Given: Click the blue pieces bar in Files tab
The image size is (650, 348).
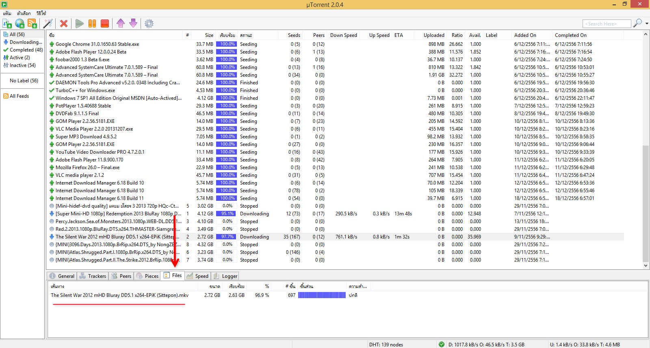Looking at the screenshot, I should 322,295.
